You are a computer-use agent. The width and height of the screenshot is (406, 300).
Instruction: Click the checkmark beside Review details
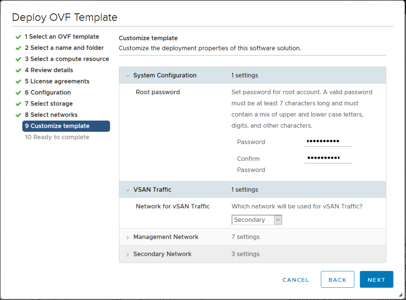(18, 70)
